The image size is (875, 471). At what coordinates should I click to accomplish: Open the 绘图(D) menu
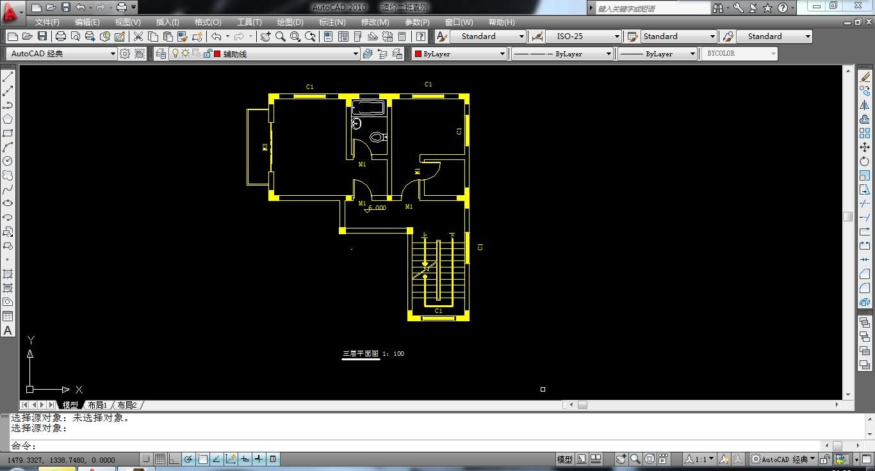pos(290,22)
